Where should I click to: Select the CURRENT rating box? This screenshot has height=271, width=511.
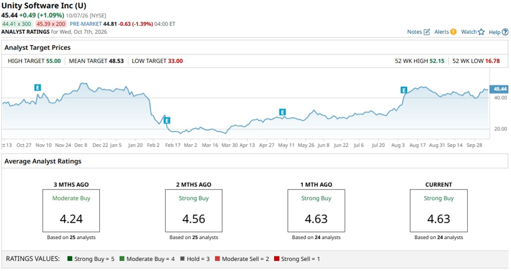[438, 211]
